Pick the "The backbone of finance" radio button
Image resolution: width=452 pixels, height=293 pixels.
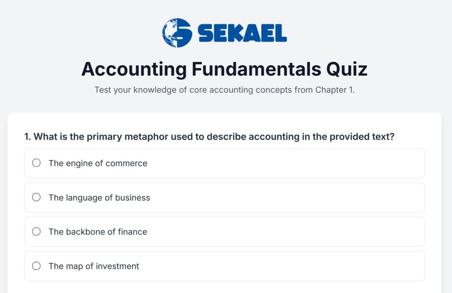tap(36, 231)
